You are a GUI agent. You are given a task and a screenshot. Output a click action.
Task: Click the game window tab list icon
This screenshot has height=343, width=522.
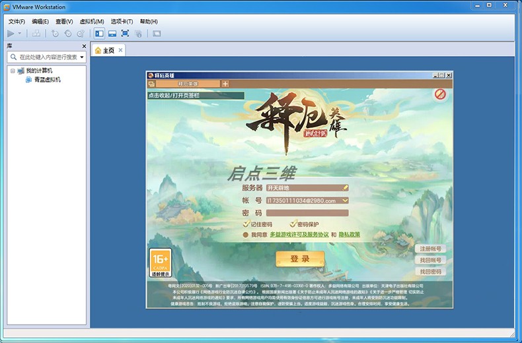point(151,84)
